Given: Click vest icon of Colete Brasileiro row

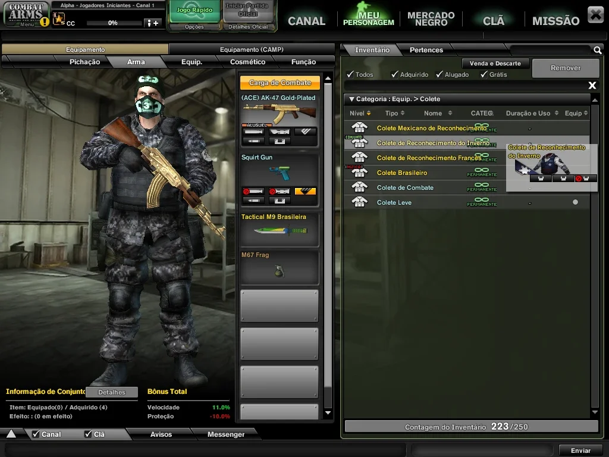Looking at the screenshot, I should [x=359, y=172].
